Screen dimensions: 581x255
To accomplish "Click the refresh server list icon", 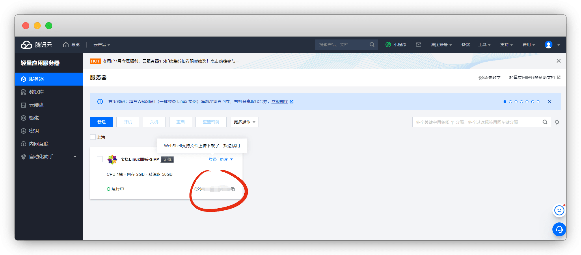I will (557, 122).
